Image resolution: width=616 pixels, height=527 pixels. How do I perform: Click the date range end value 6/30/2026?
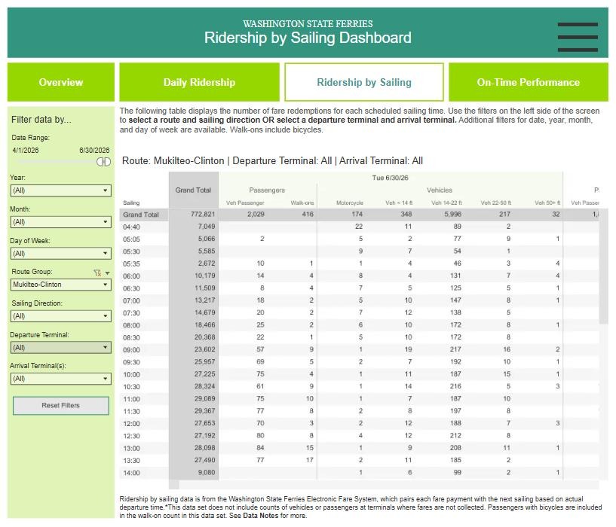click(x=94, y=150)
